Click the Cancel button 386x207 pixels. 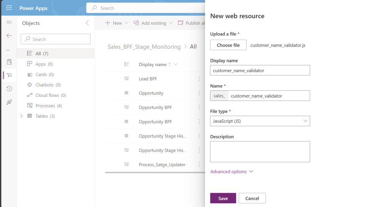point(252,198)
